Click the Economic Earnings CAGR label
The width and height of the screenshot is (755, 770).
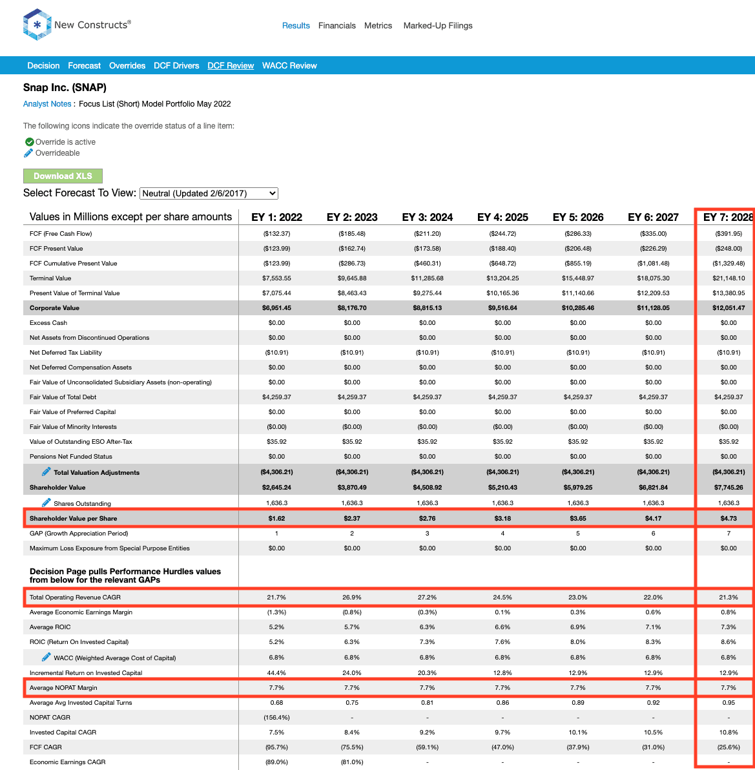tap(67, 762)
